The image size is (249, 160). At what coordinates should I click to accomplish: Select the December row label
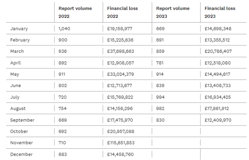click(x=21, y=154)
